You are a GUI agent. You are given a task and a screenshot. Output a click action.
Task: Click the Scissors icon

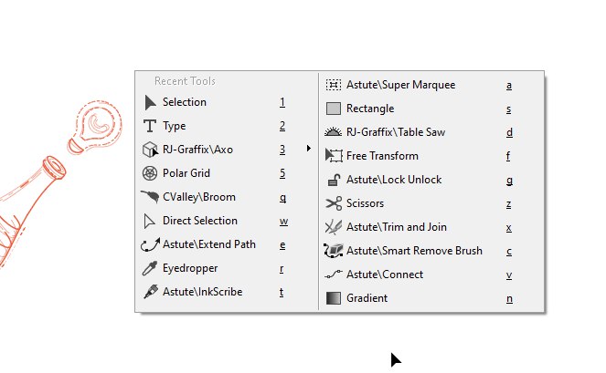pyautogui.click(x=334, y=203)
